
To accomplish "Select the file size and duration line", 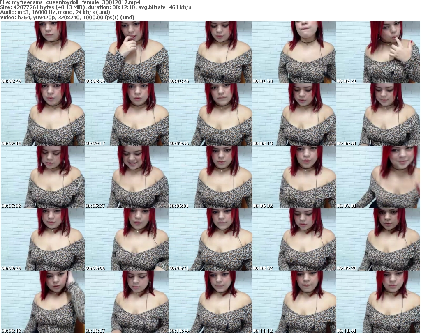I will (96, 7).
